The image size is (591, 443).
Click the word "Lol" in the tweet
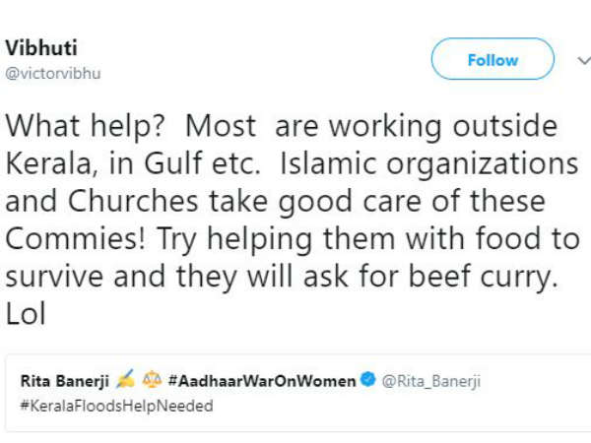(26, 313)
